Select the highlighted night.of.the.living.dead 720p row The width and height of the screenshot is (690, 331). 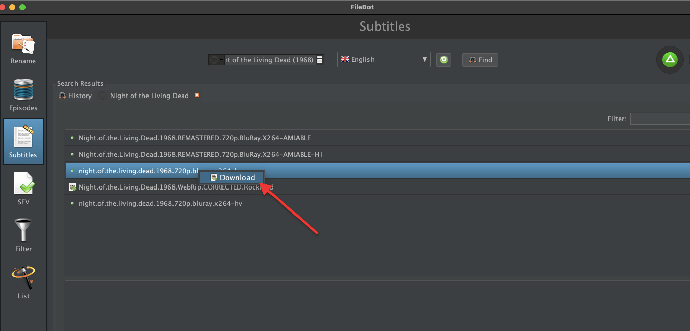[x=378, y=171]
